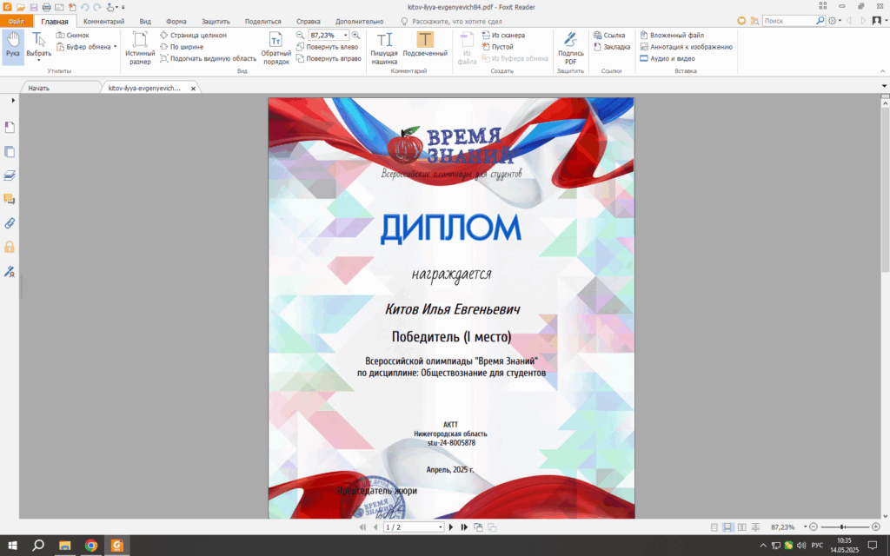Open the Защитить ribbon tab

(216, 22)
